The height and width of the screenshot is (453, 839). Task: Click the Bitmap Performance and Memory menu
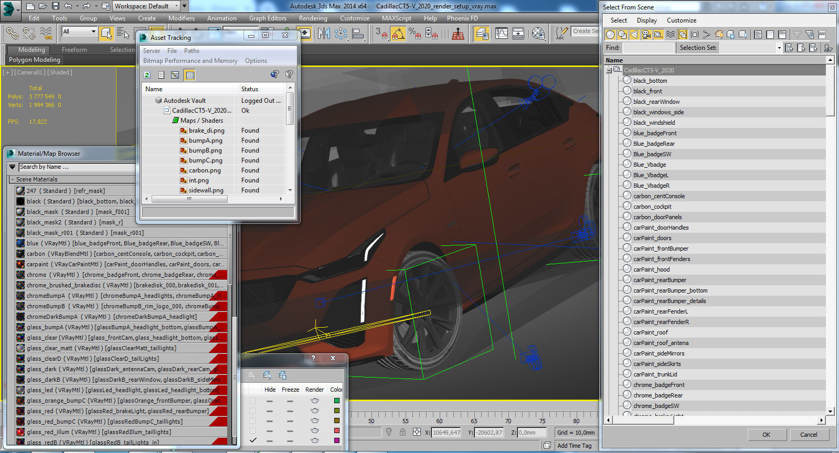190,61
